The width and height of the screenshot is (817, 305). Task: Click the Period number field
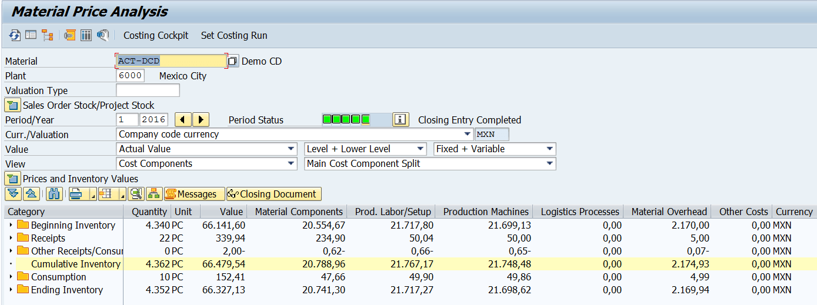pos(127,120)
